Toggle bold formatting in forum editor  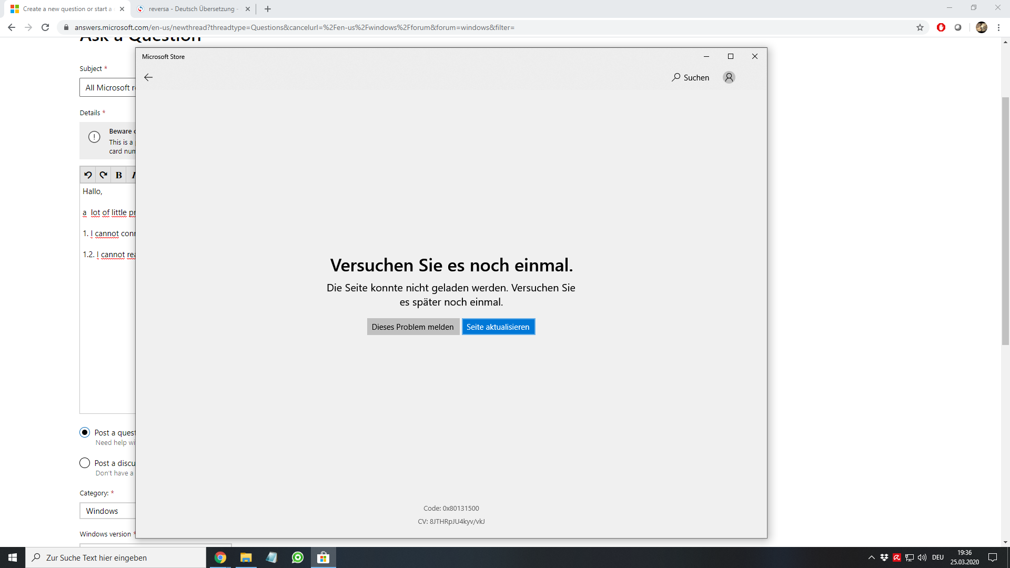[x=119, y=175]
